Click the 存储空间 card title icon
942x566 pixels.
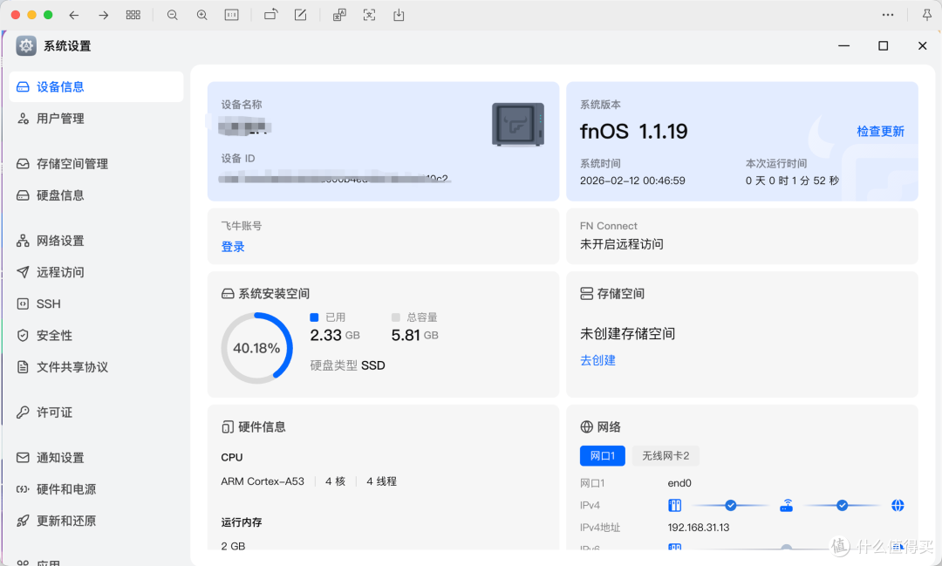tap(586, 293)
